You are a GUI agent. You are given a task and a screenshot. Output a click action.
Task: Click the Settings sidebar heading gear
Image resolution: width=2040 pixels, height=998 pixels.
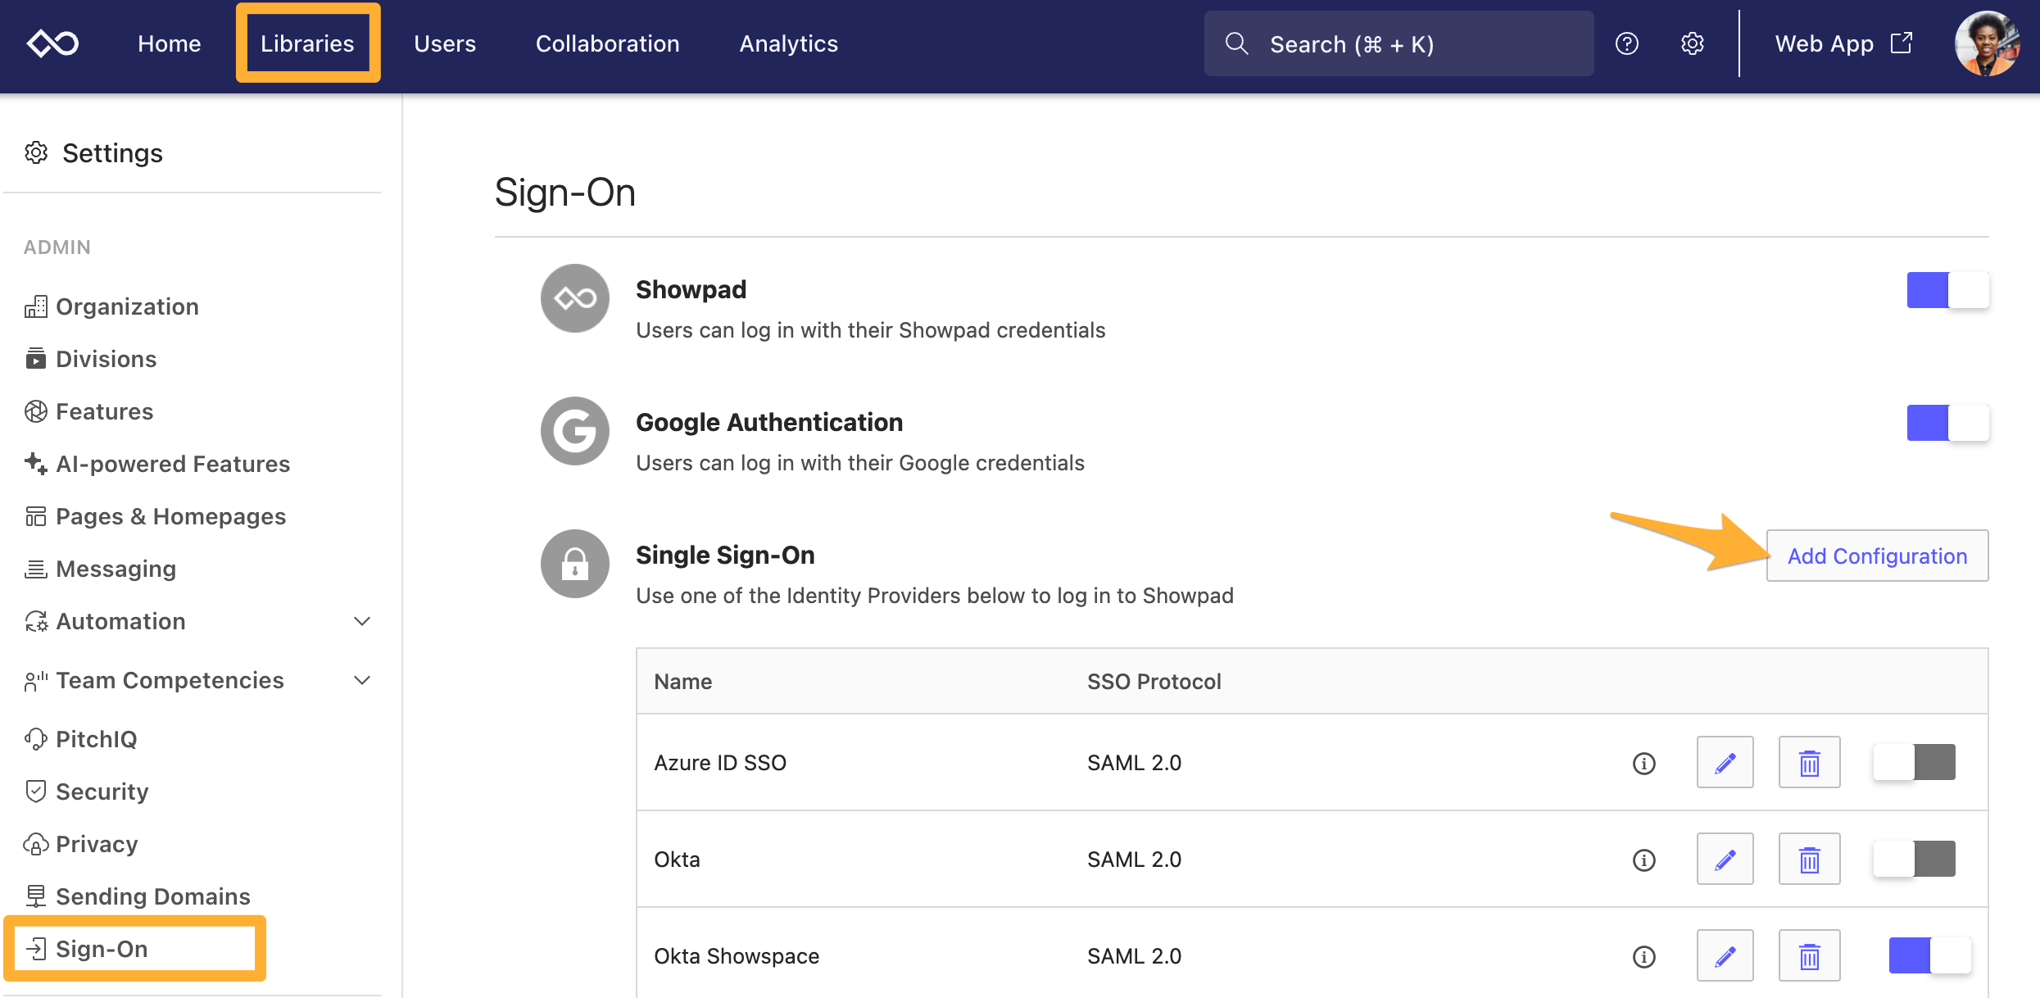tap(36, 152)
